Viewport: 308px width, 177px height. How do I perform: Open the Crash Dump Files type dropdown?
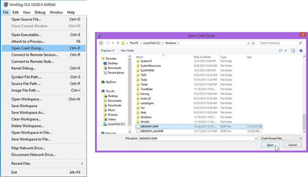(x=281, y=138)
